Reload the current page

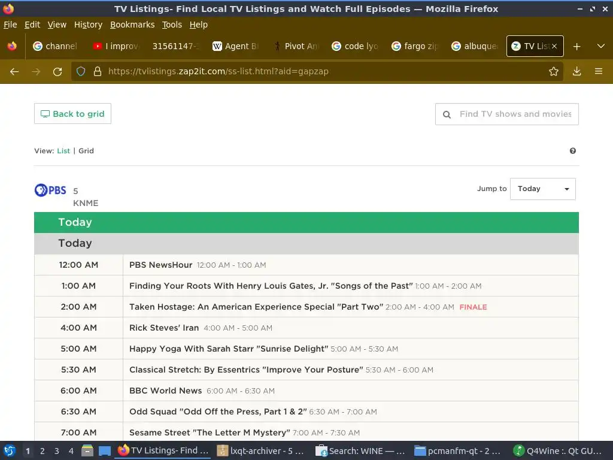pyautogui.click(x=57, y=72)
